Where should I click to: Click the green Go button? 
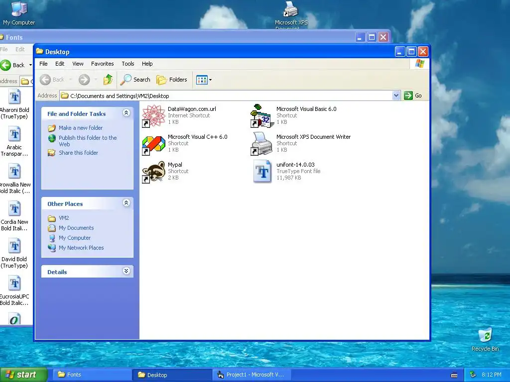point(413,95)
